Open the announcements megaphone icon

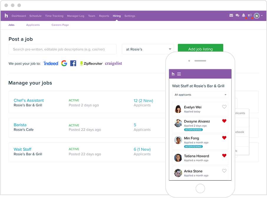pos(250,16)
